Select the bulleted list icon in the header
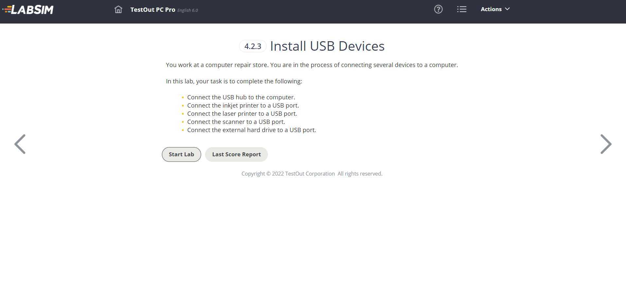This screenshot has height=289, width=626. pos(461,9)
